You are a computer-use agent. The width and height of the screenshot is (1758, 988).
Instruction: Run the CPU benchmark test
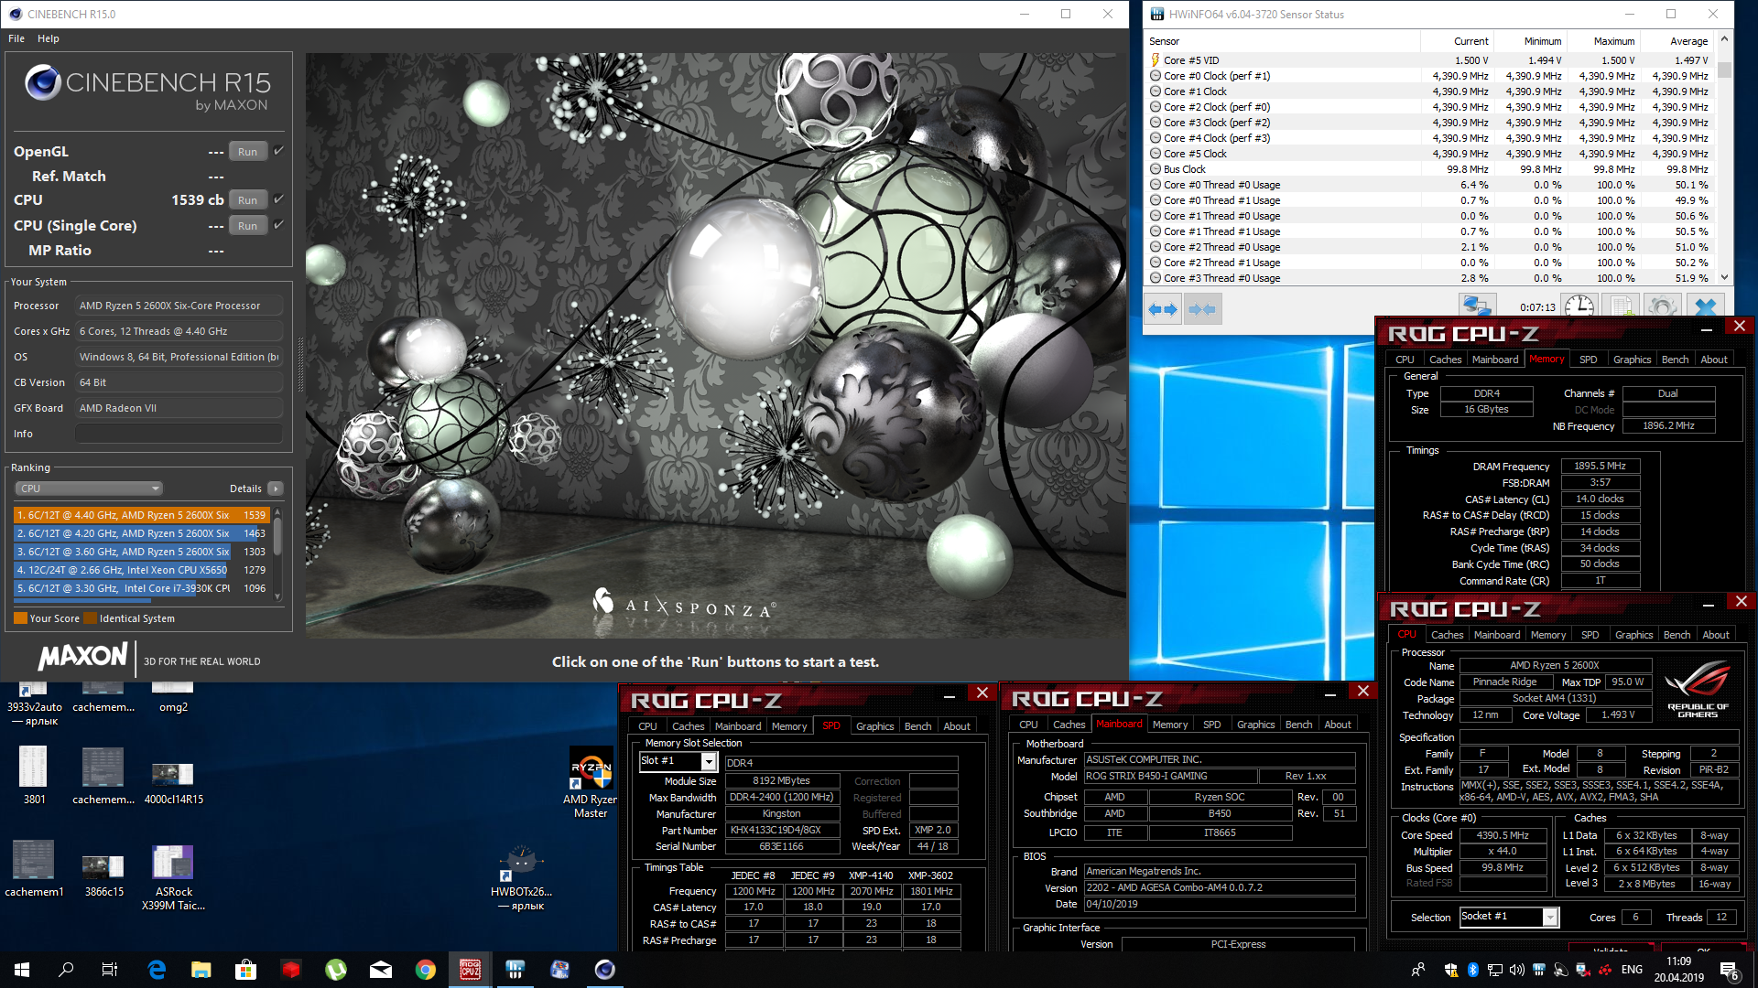click(x=247, y=199)
